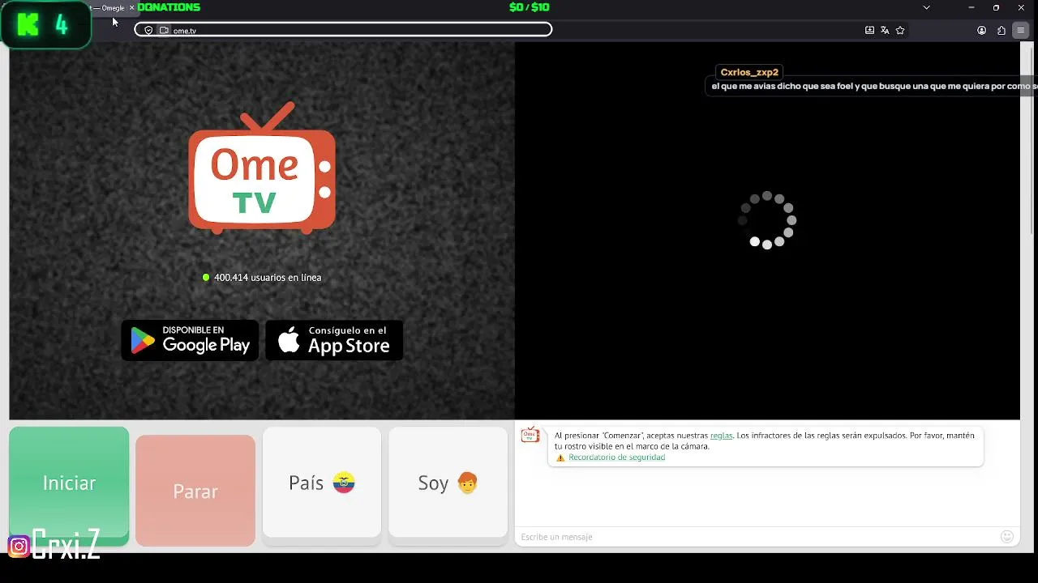Expand the list all tabs chevron
The height and width of the screenshot is (583, 1038).
pos(926,7)
